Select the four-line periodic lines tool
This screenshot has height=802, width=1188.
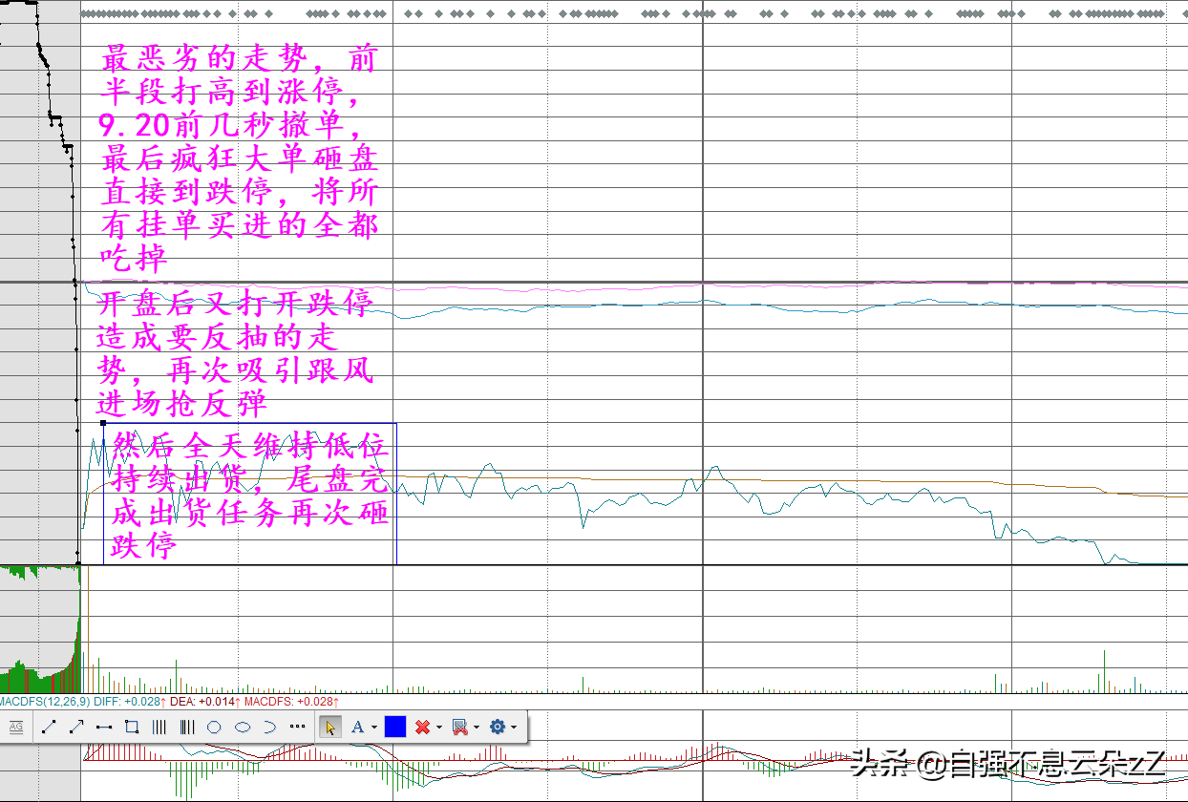(159, 728)
